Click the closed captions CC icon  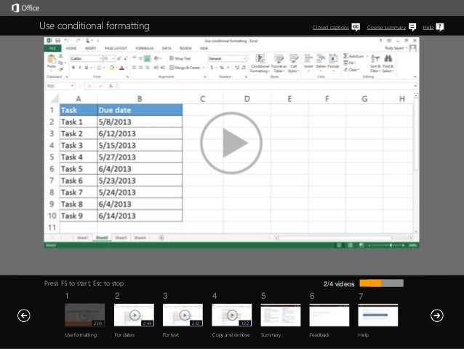(356, 27)
